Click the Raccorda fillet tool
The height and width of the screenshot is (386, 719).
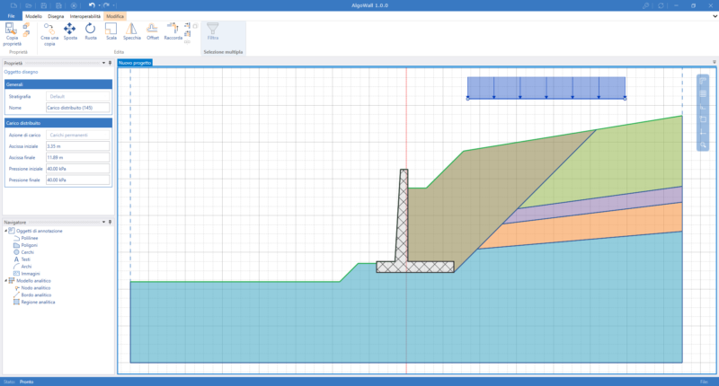(173, 31)
